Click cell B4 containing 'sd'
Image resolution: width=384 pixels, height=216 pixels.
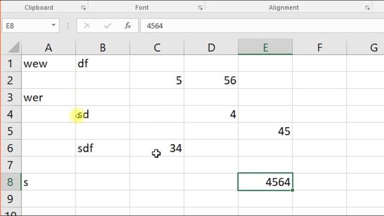click(x=103, y=114)
